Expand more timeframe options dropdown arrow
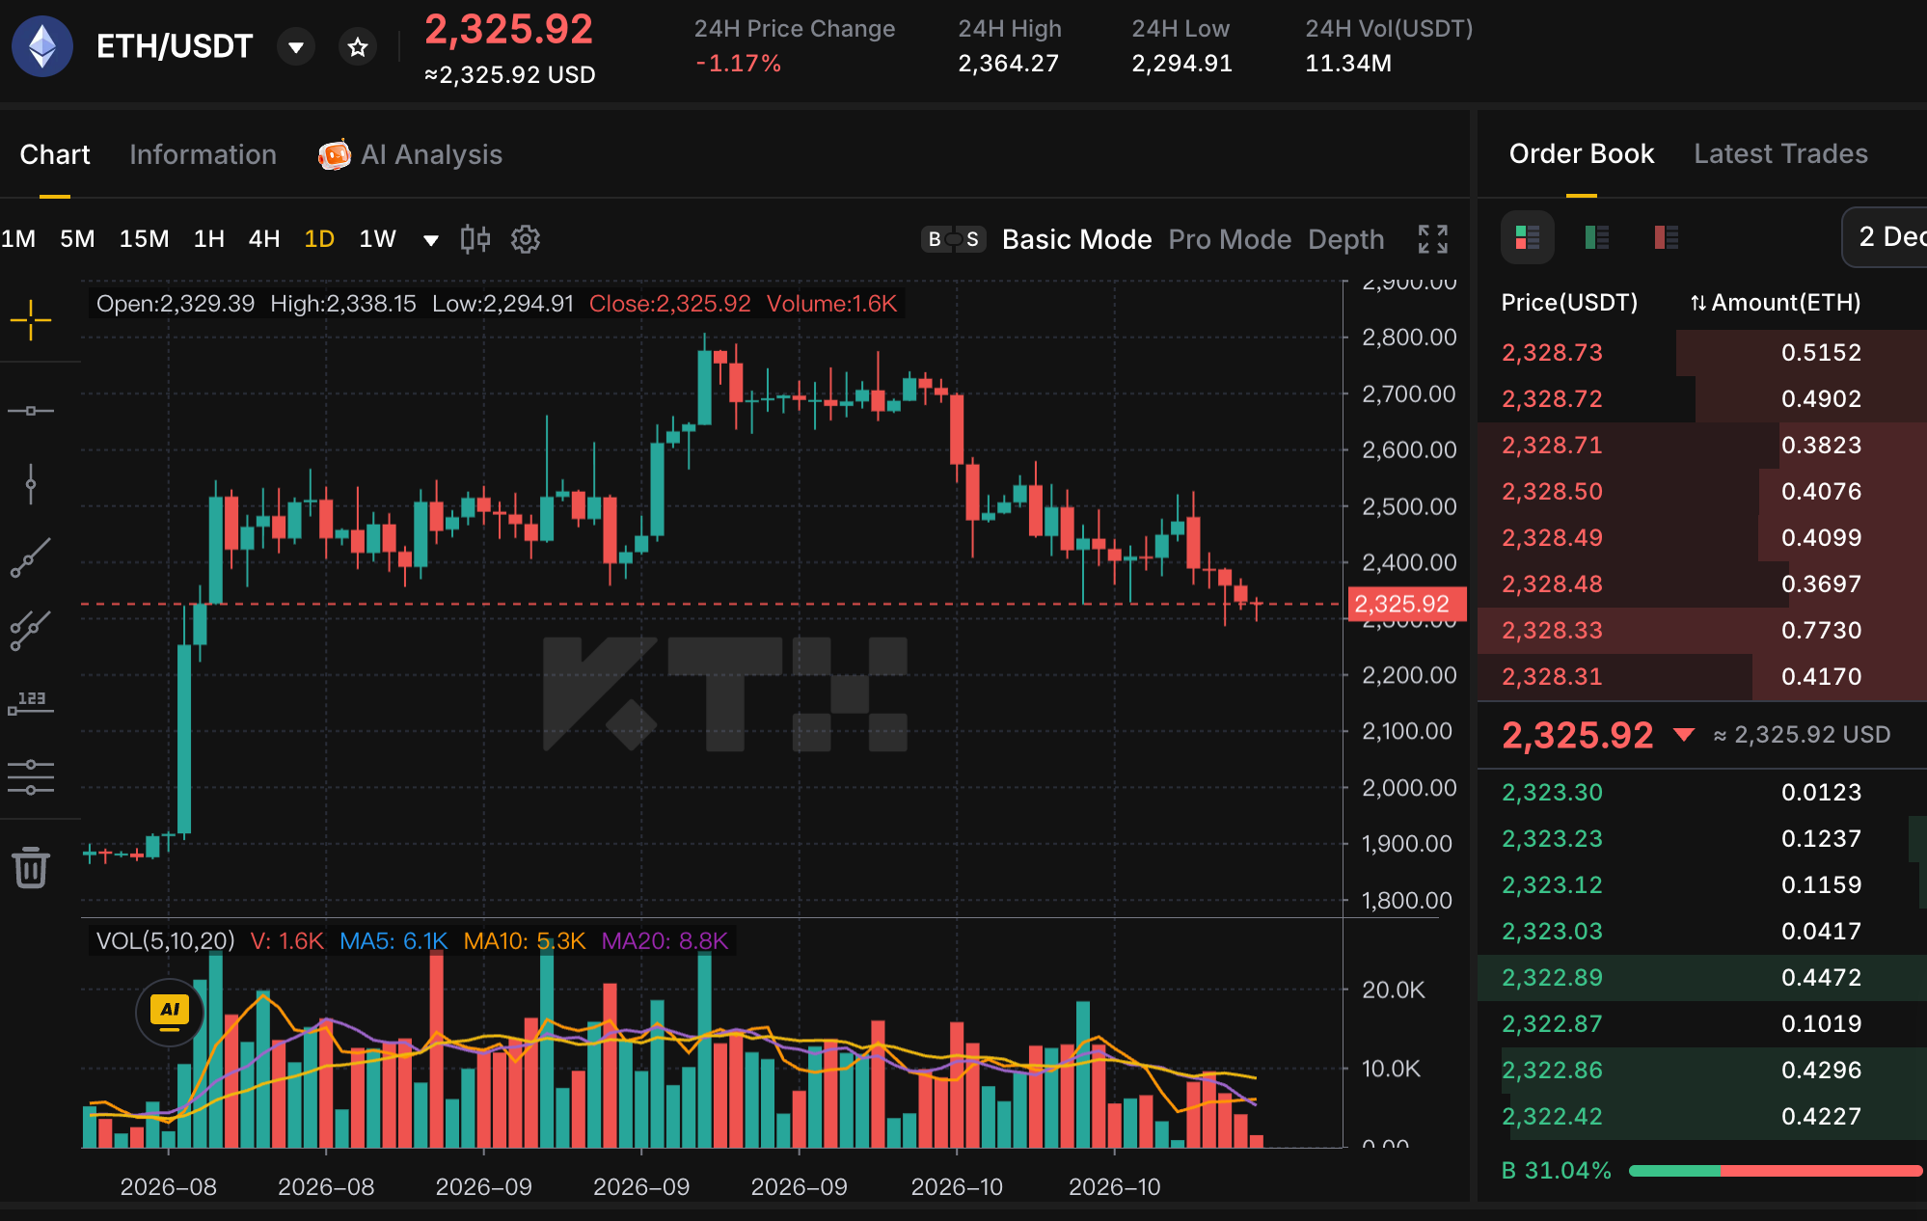The height and width of the screenshot is (1221, 1927). [431, 239]
